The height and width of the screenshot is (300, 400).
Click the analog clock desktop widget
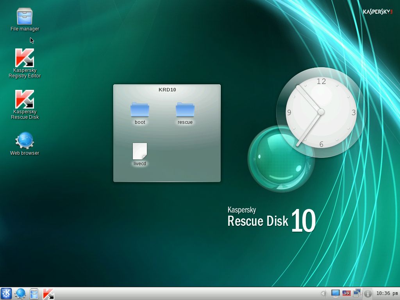[321, 112]
